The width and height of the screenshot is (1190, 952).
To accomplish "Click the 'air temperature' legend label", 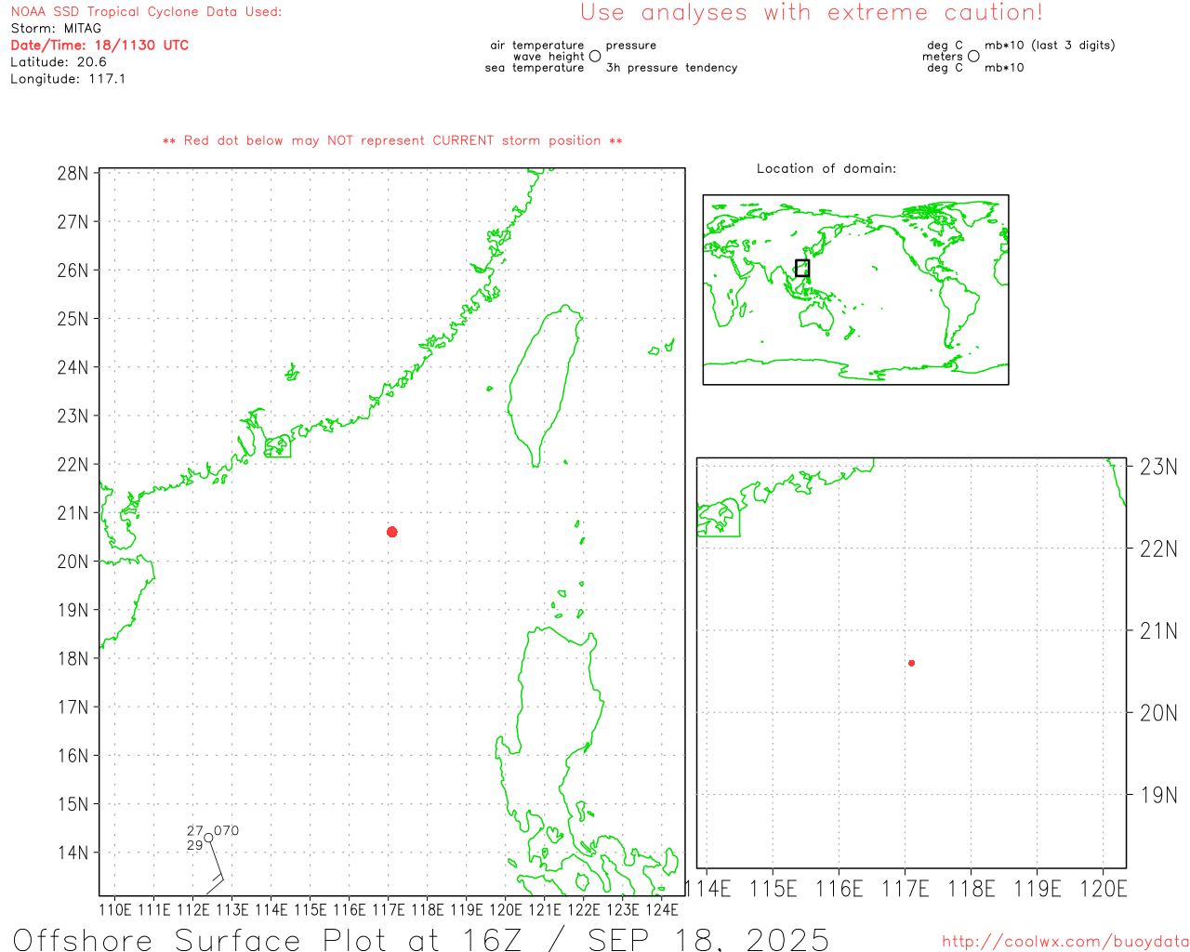I will (537, 46).
